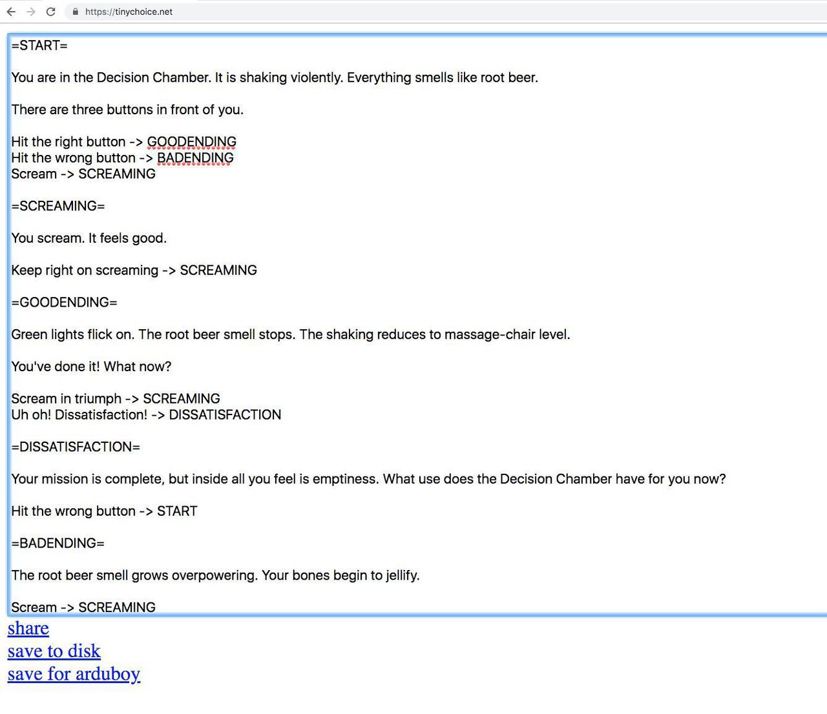The width and height of the screenshot is (827, 714).
Task: Click the 'Scream -> SCREAMING' line under START
Action: click(x=83, y=174)
